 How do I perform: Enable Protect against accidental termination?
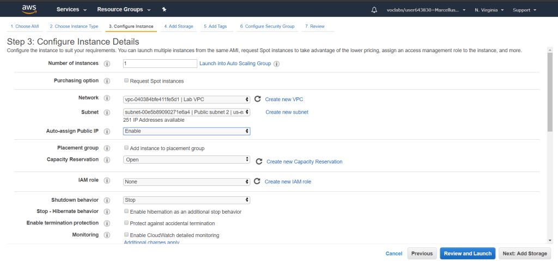pos(126,223)
